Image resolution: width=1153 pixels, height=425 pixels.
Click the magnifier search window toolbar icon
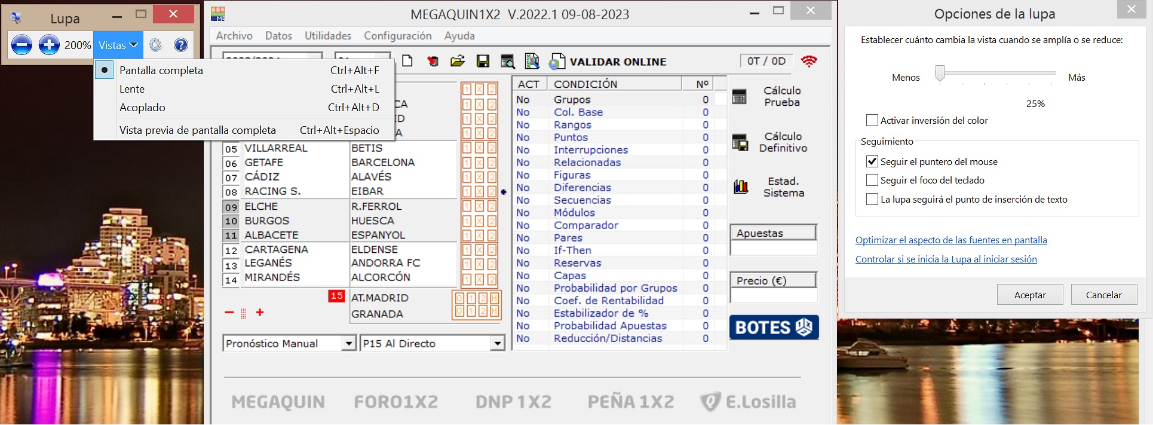click(508, 61)
